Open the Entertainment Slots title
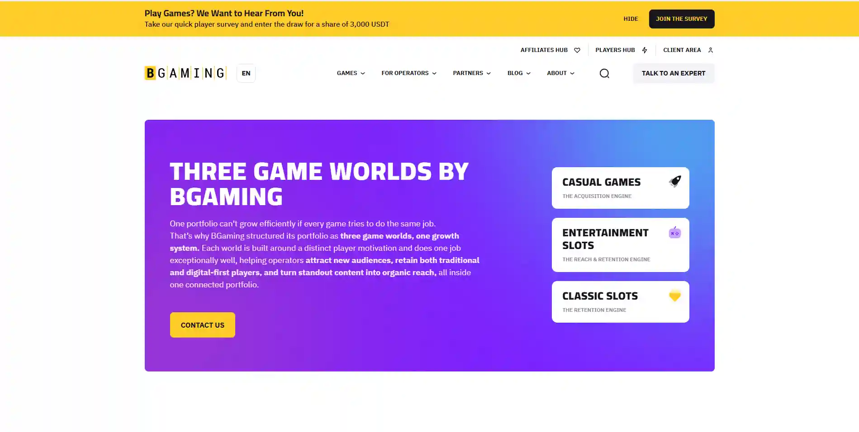The height and width of the screenshot is (432, 859). [x=605, y=239]
